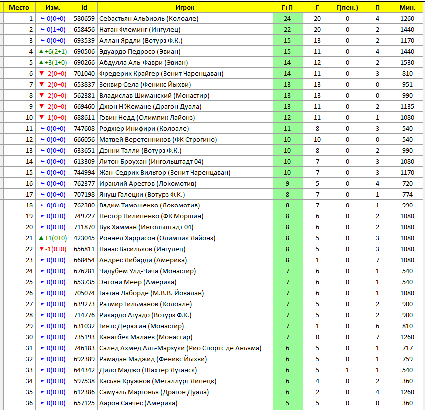
Task: Select the minutes cell 951
Action: click(407, 84)
